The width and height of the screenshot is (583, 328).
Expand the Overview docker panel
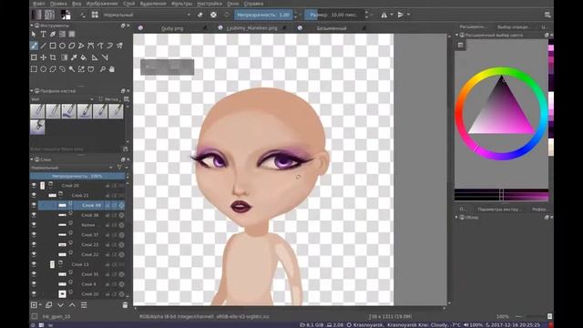click(457, 217)
